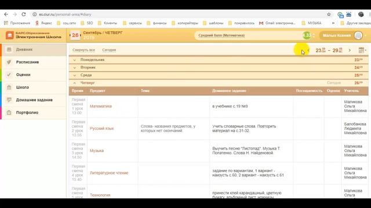The image size is (371, 208).
Task: Collapse the Четверг day row
Action: [219, 83]
